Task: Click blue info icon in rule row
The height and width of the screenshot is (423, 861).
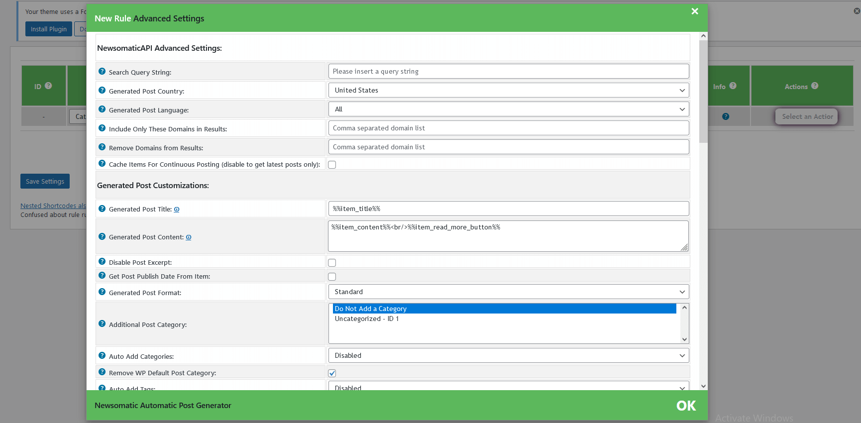Action: point(726,116)
